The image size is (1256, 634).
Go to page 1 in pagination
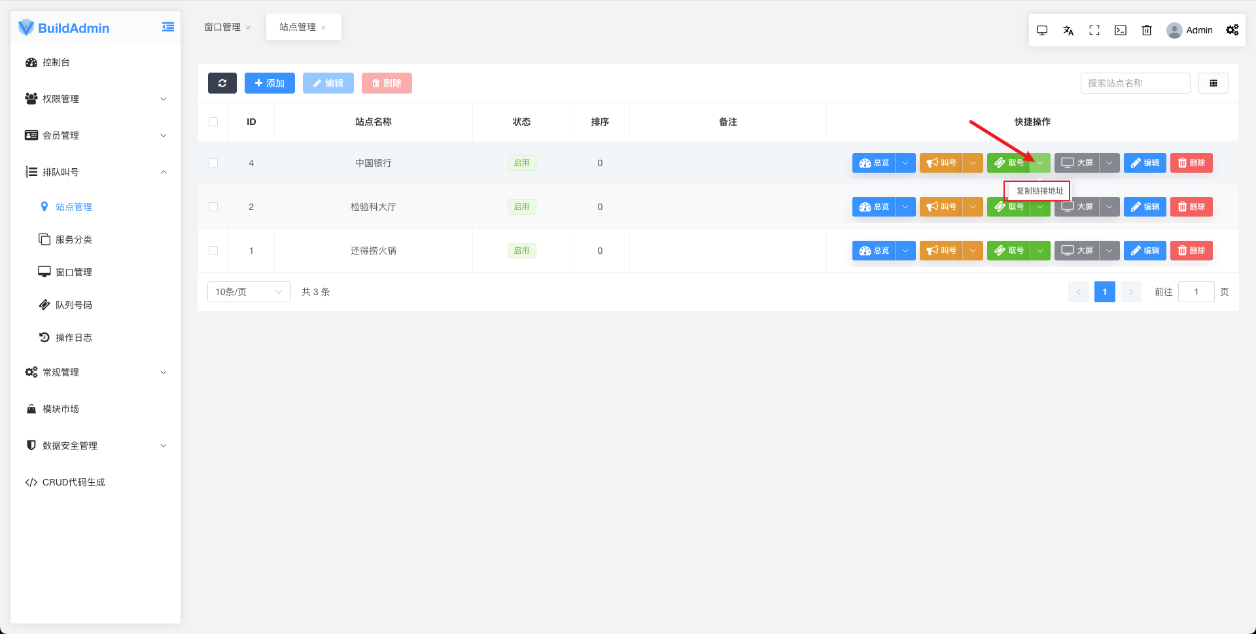pyautogui.click(x=1105, y=292)
